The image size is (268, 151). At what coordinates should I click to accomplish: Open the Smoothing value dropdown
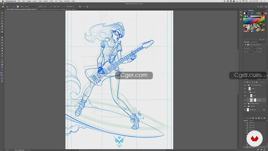click(x=77, y=6)
